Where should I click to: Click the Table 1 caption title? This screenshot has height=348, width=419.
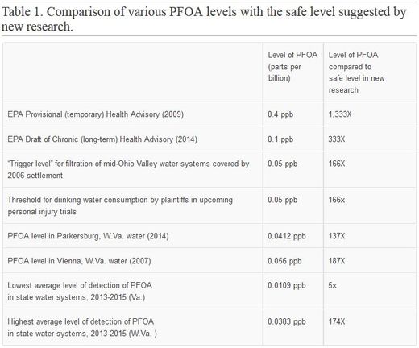(x=204, y=19)
